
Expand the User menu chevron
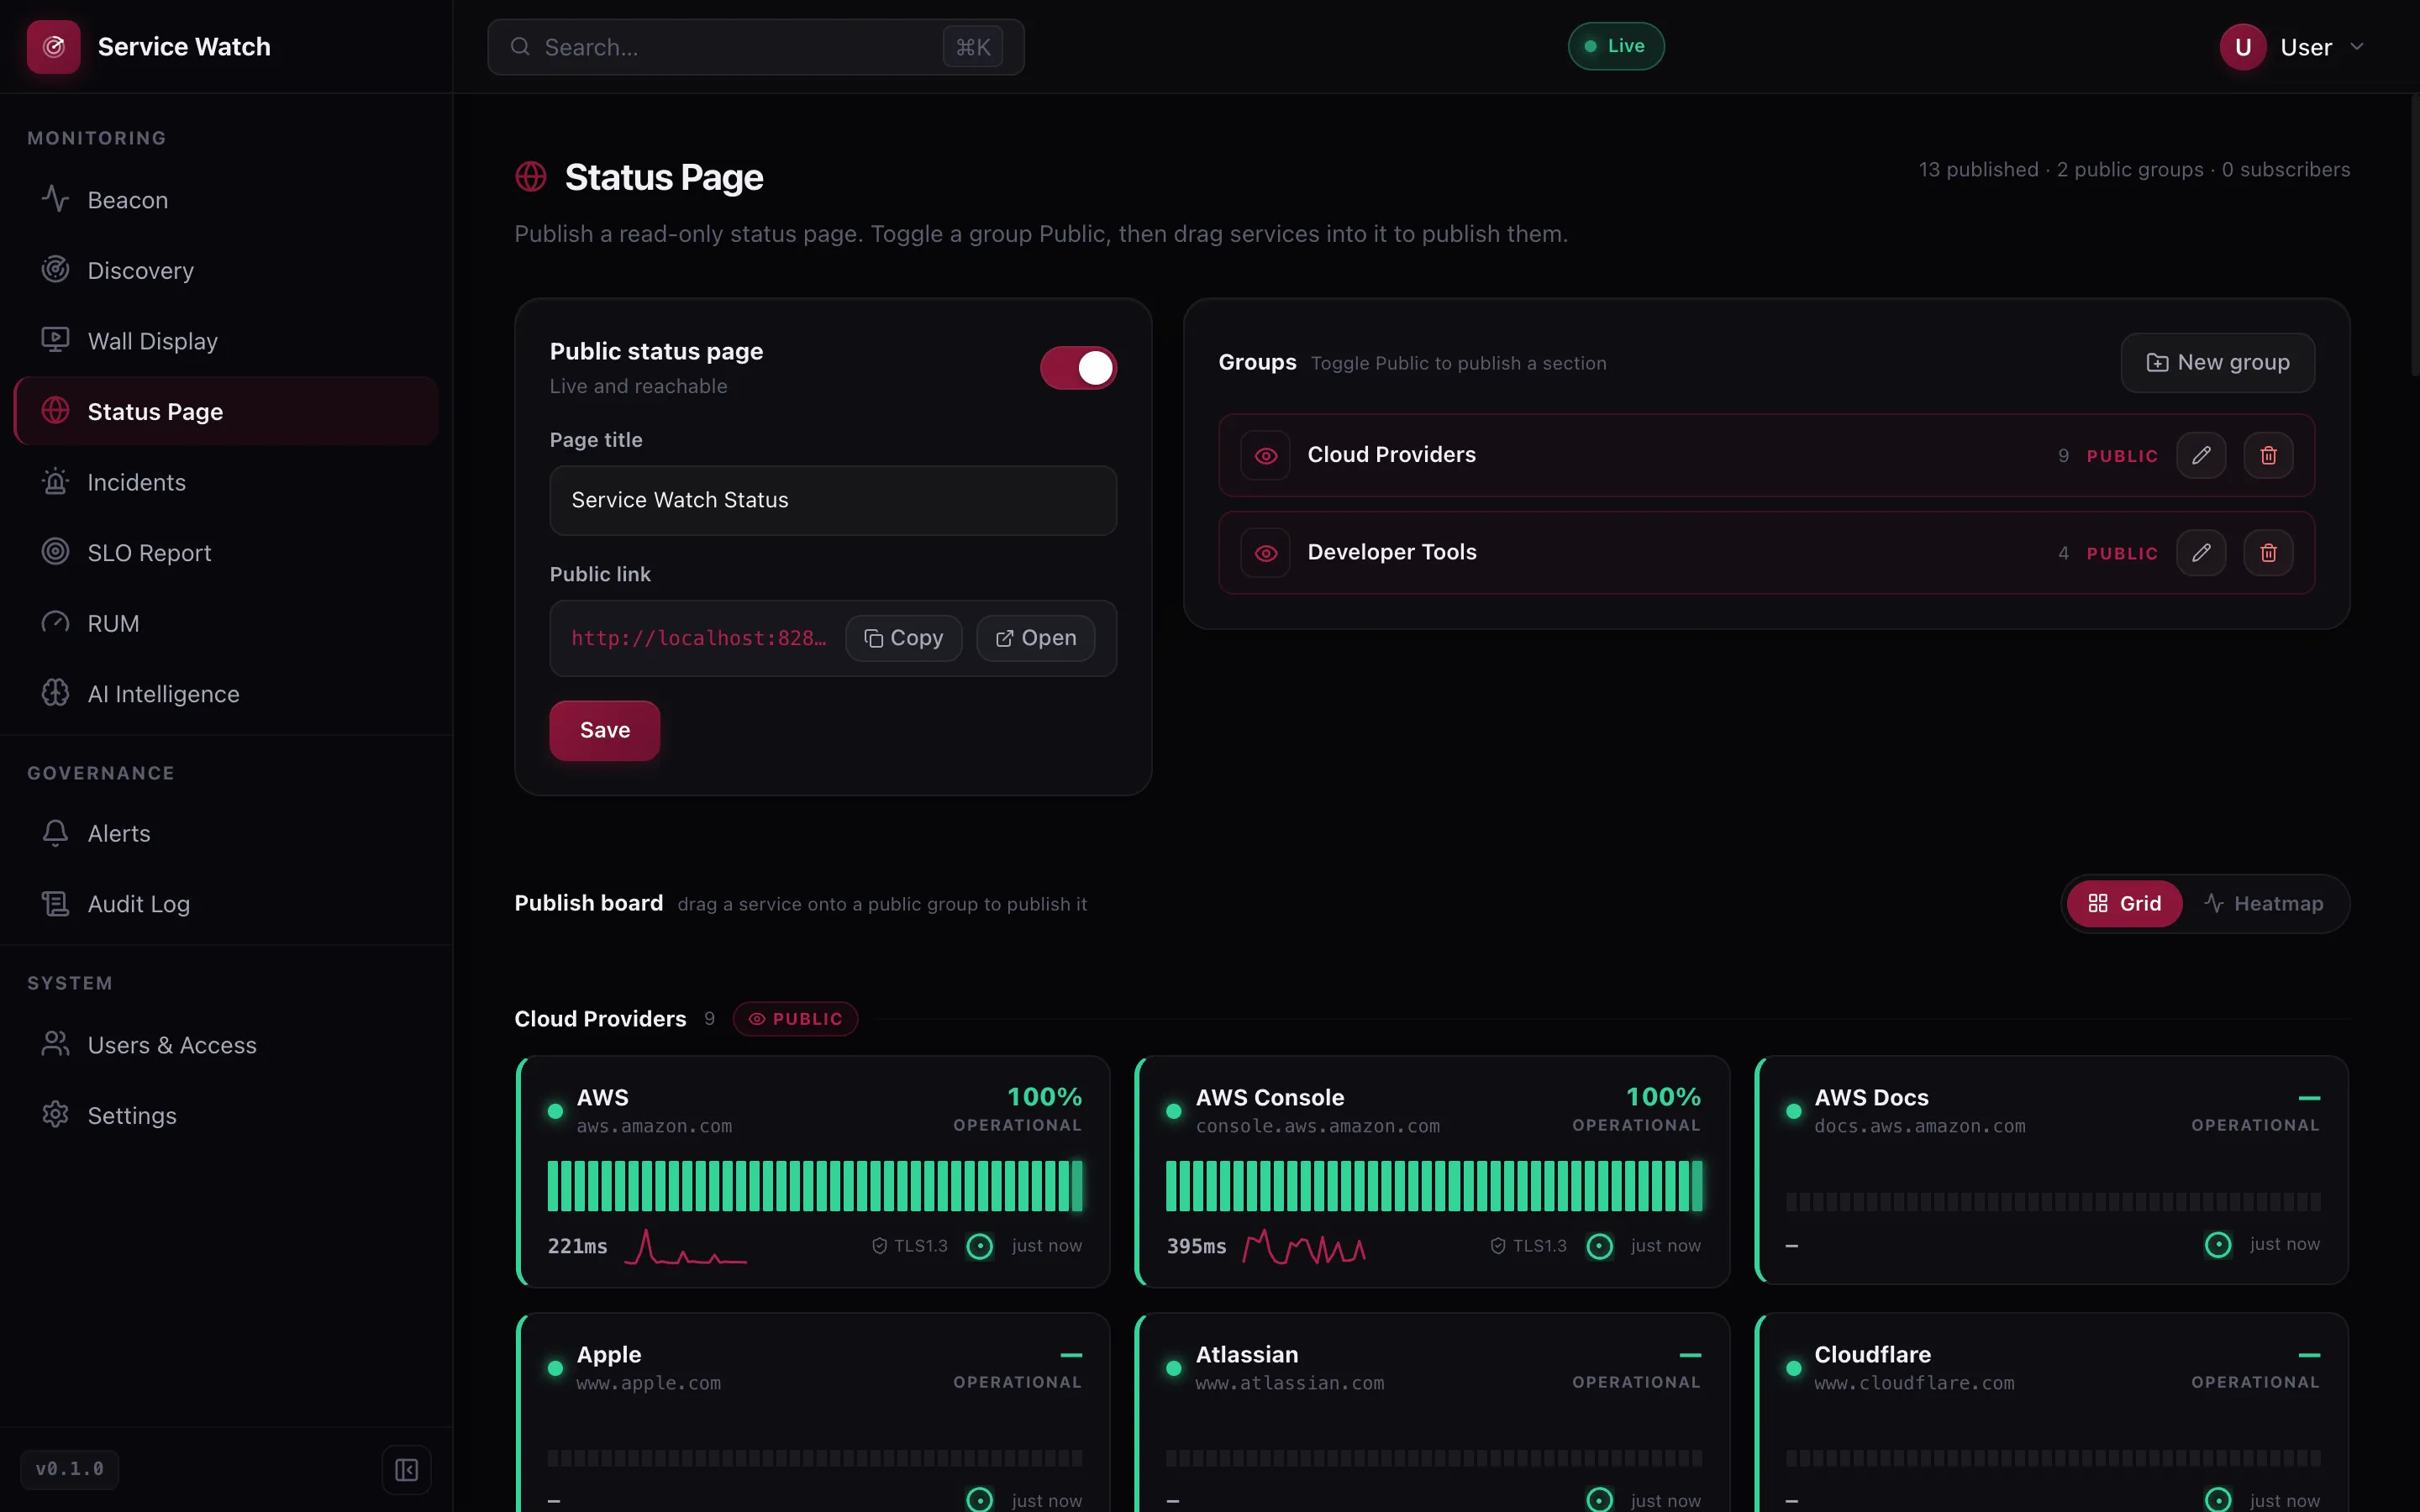2357,47
